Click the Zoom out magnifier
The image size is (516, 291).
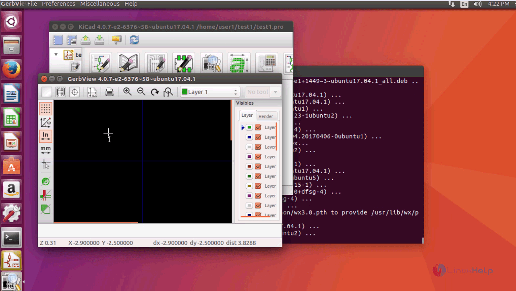coord(141,92)
